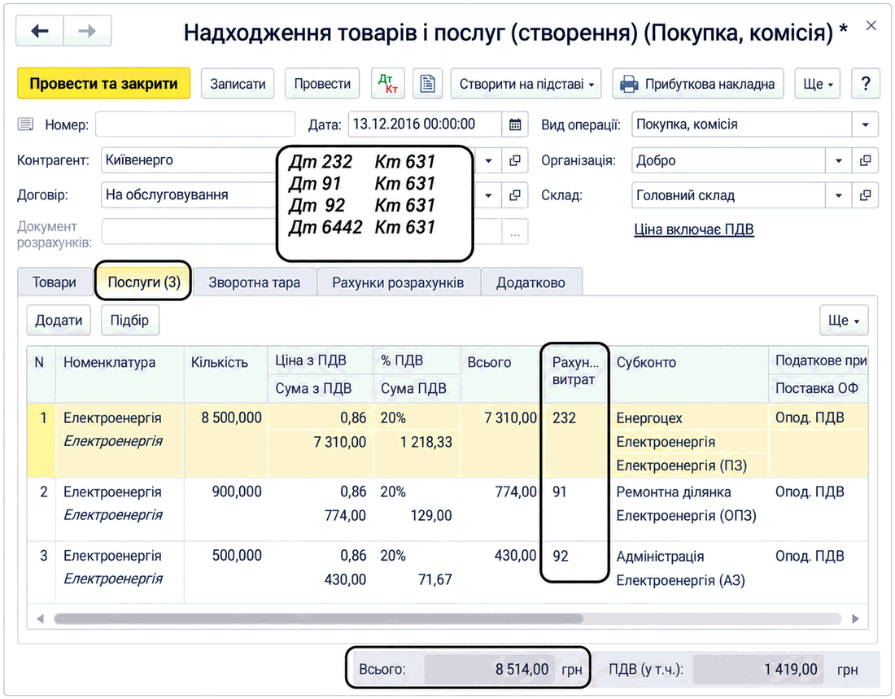
Task: Click the right scroll arrow of the table
Action: tap(855, 618)
